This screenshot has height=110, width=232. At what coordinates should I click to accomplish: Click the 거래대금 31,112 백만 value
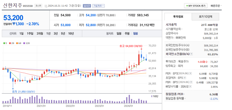(147, 25)
